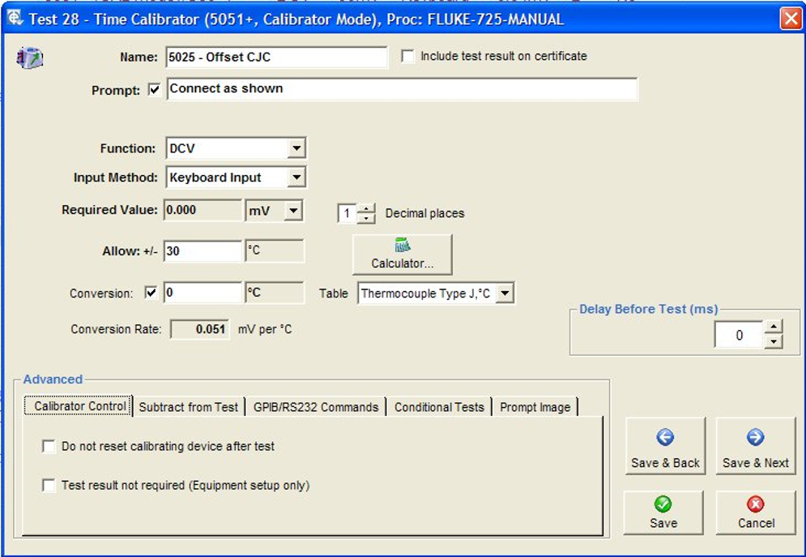The height and width of the screenshot is (557, 806).
Task: Open the GPIB/RS232 Commands tab
Action: point(316,407)
